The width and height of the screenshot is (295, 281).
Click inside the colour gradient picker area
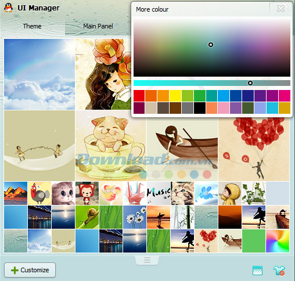click(212, 47)
